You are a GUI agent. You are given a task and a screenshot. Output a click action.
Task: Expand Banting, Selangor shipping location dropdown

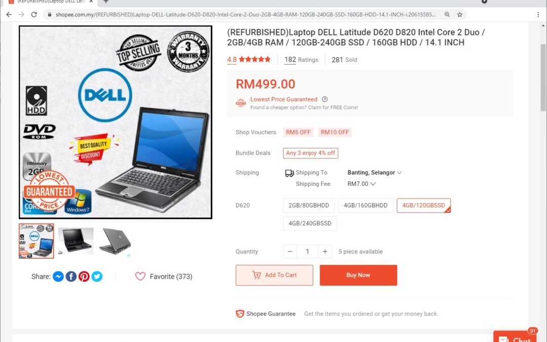(x=374, y=172)
